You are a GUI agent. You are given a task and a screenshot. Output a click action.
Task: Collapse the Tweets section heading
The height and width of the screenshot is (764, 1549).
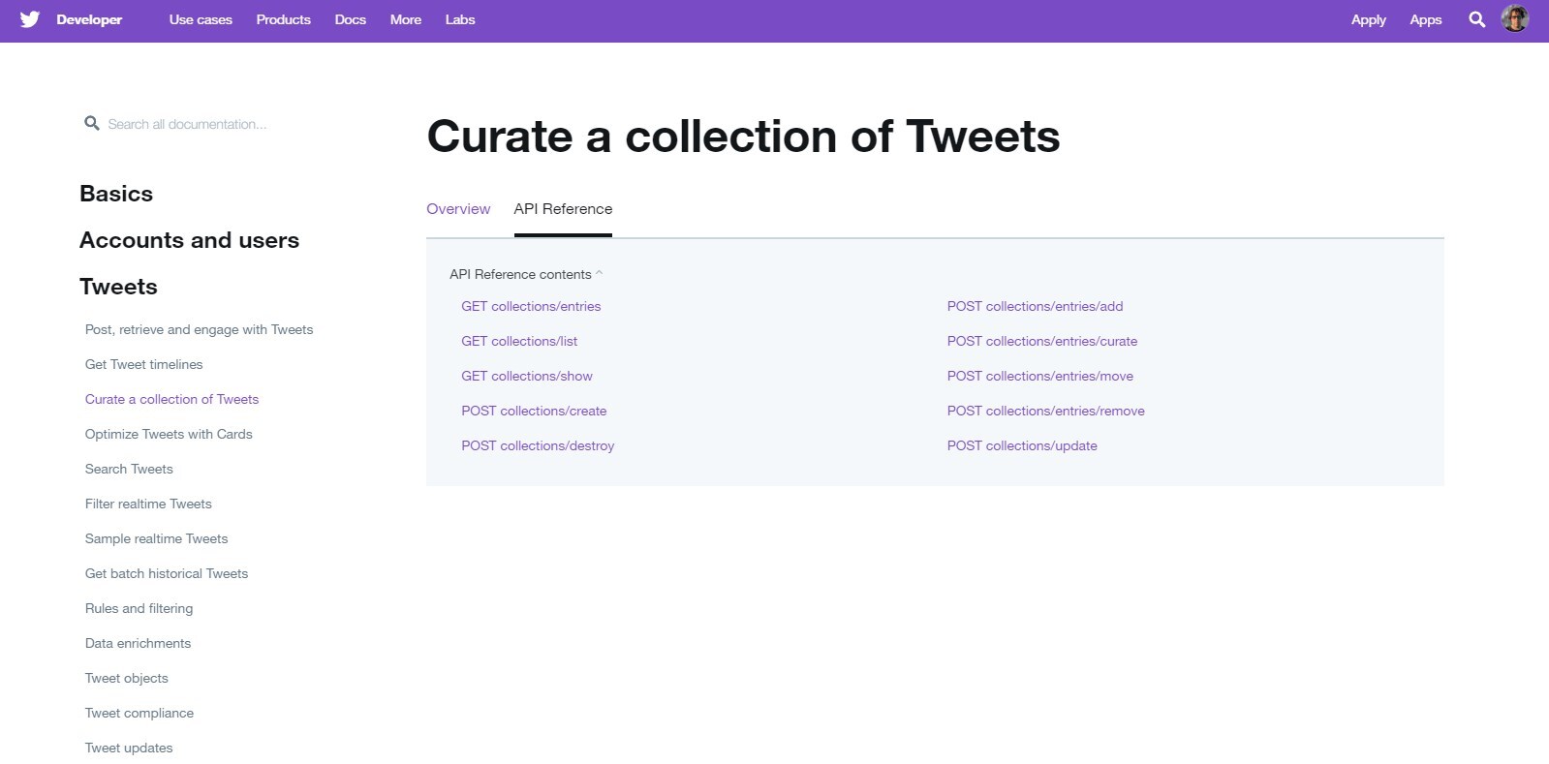pos(118,287)
